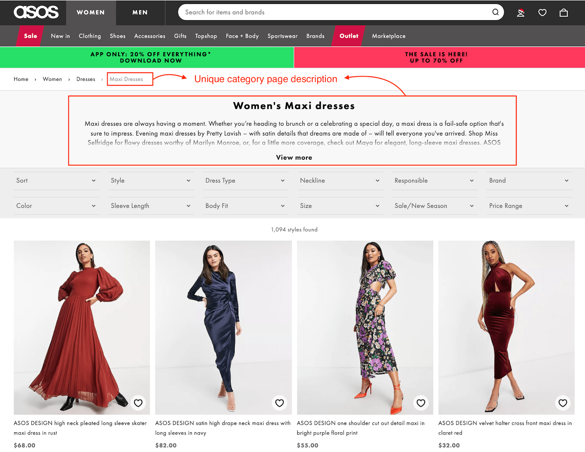Save the rust pleated skater dress

(138, 403)
